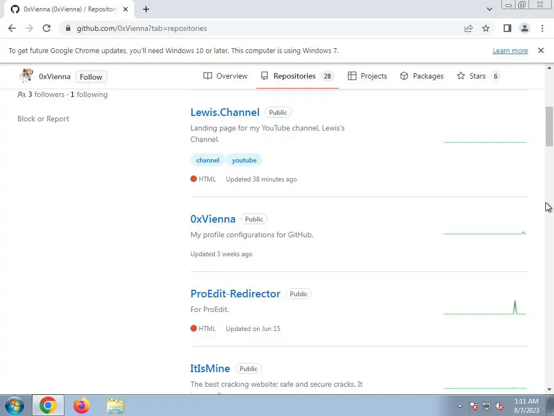The height and width of the screenshot is (416, 554).
Task: Close the 0xVienna GitHub browser tab
Action: [x=126, y=9]
